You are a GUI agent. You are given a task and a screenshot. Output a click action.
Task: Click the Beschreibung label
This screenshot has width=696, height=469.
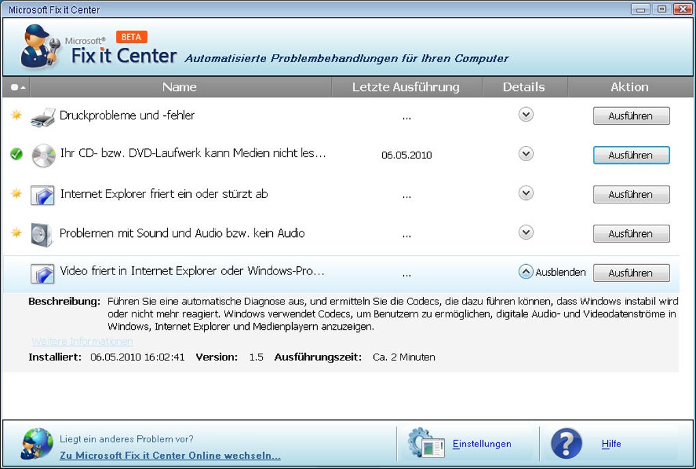tap(64, 301)
